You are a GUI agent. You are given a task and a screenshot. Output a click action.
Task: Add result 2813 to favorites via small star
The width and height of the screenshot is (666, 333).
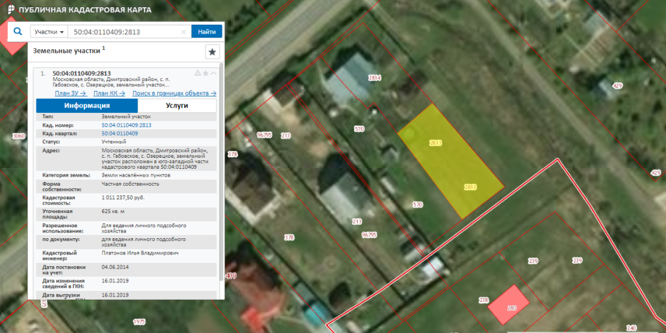click(206, 73)
